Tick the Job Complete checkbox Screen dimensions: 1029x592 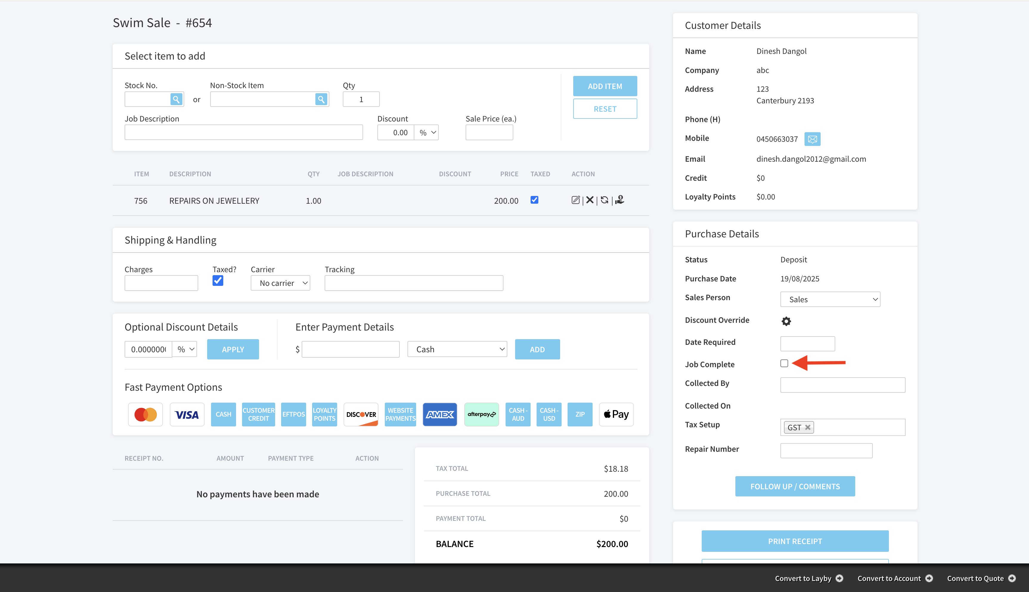point(784,364)
